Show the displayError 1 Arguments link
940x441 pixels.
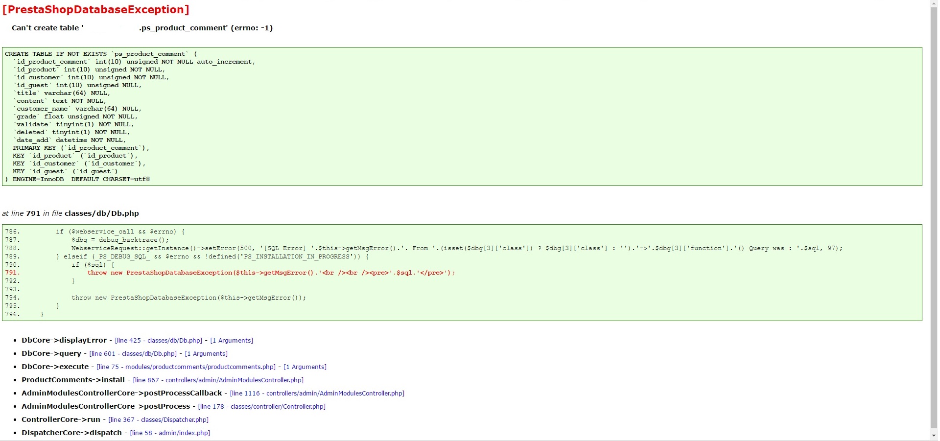tap(232, 341)
